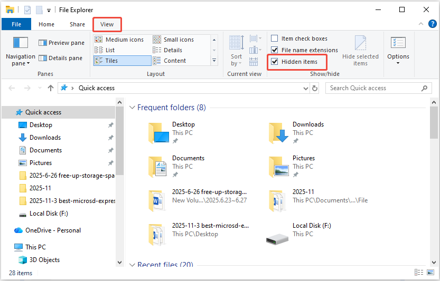Uncheck File name extensions

pos(275,50)
